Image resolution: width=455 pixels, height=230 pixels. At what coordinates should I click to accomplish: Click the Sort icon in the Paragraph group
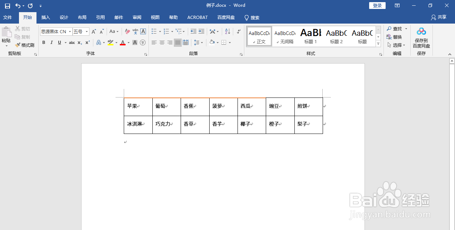(x=227, y=31)
